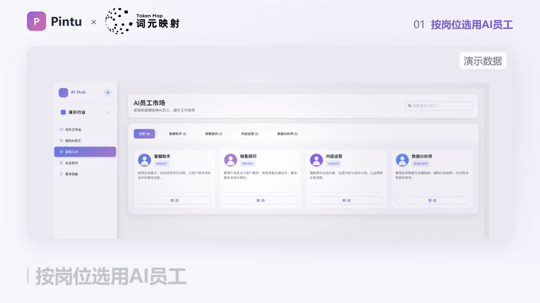Click the 内容运营 card title
The width and height of the screenshot is (540, 303).
334,157
